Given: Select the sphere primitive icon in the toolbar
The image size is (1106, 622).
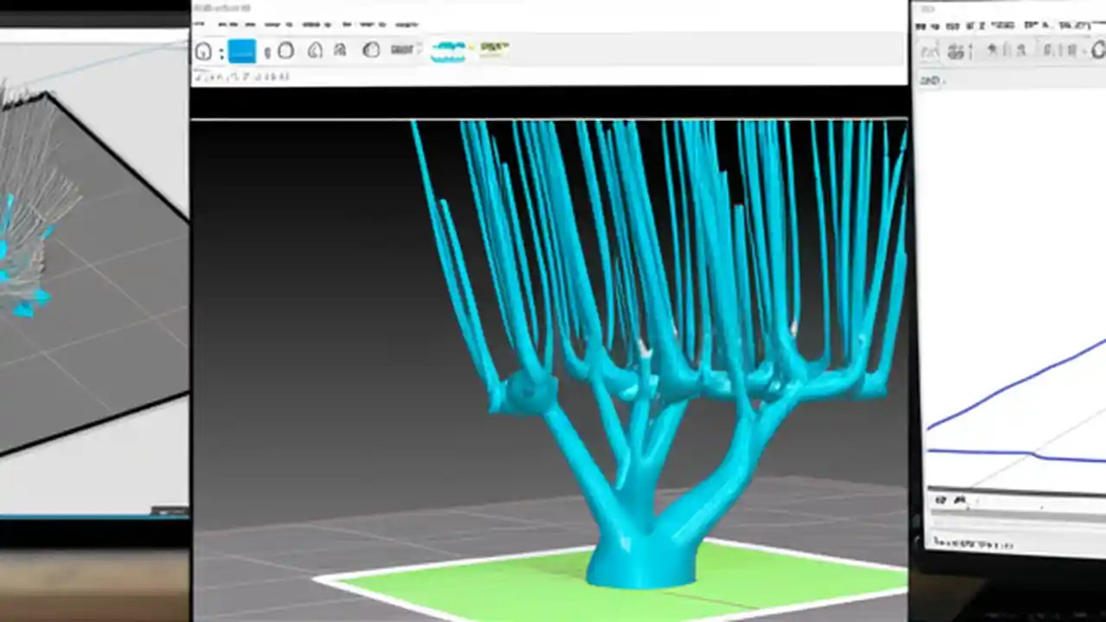Looking at the screenshot, I should coord(315,50).
